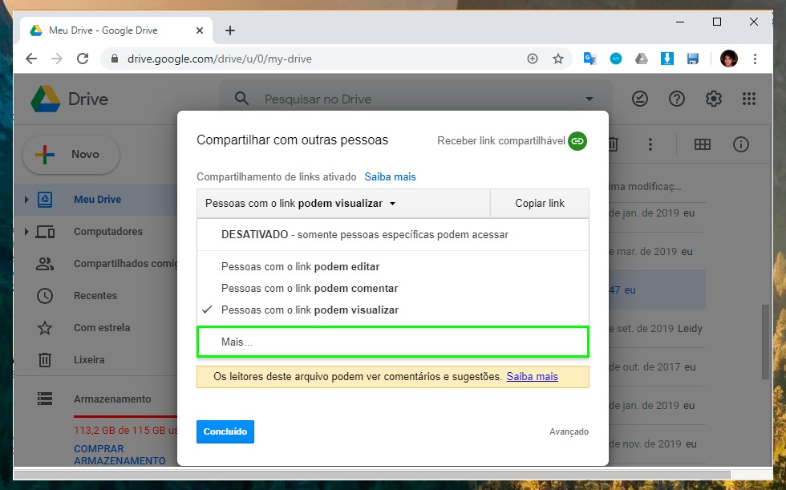Click the Drive search input field
This screenshot has width=786, height=490.
[416, 99]
